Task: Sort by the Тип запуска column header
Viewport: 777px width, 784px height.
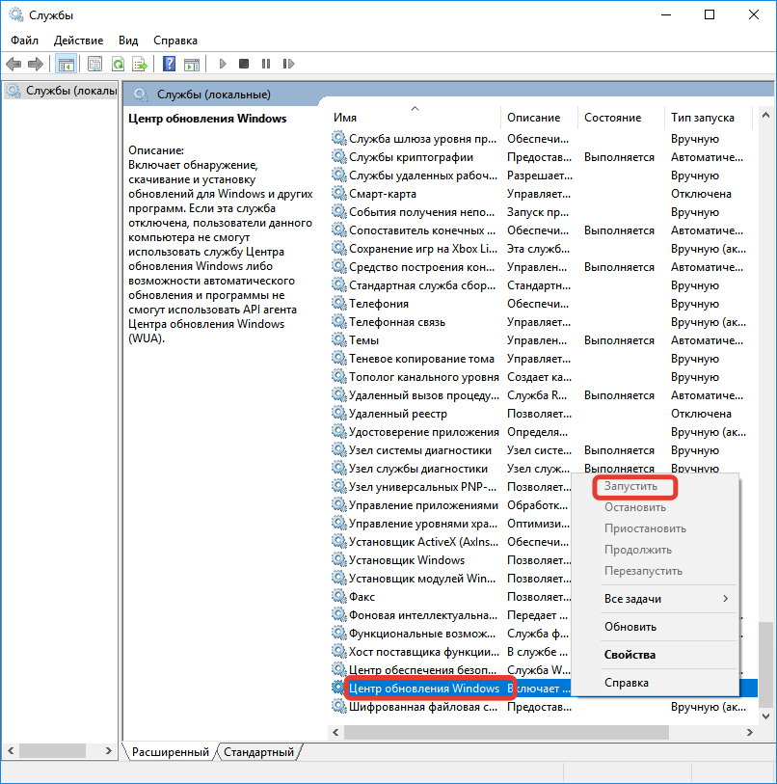Action: click(x=703, y=118)
